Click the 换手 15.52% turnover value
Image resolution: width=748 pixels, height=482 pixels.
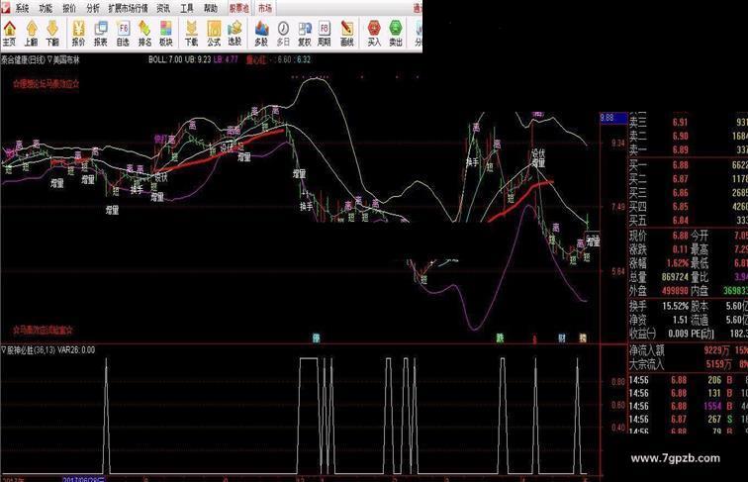[676, 306]
